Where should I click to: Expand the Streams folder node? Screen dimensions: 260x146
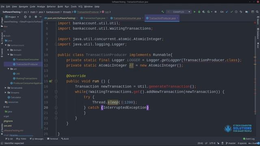5,92
